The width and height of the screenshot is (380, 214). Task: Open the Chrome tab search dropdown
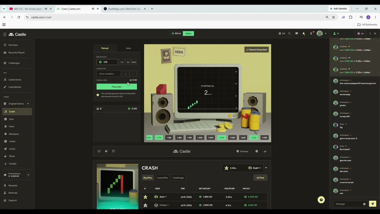[x=4, y=9]
